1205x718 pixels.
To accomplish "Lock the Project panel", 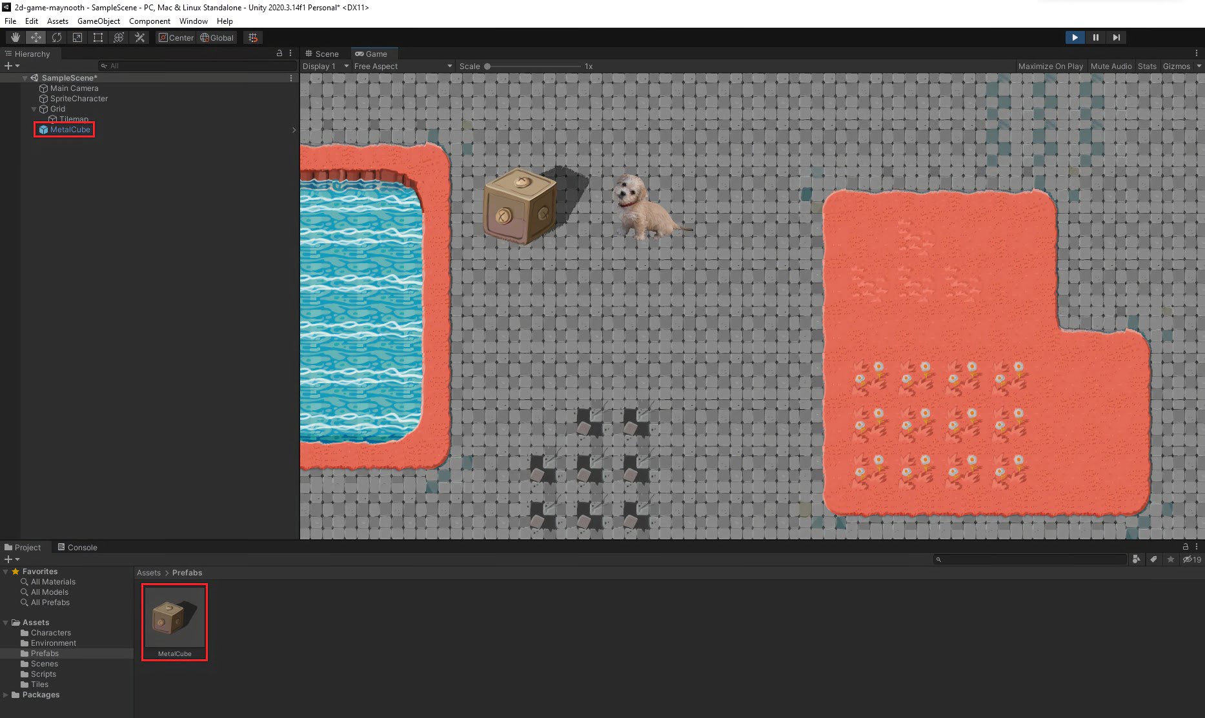I will tap(1185, 546).
